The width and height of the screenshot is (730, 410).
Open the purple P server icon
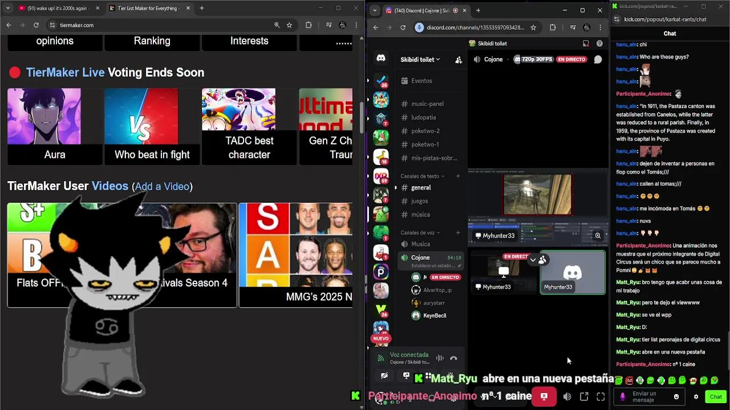point(381,272)
